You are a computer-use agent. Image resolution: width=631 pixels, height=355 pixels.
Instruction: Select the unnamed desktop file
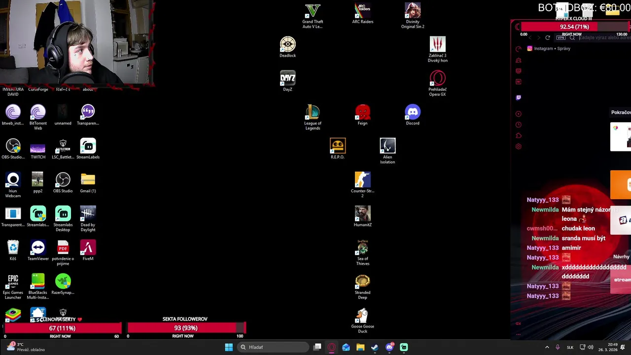63,115
